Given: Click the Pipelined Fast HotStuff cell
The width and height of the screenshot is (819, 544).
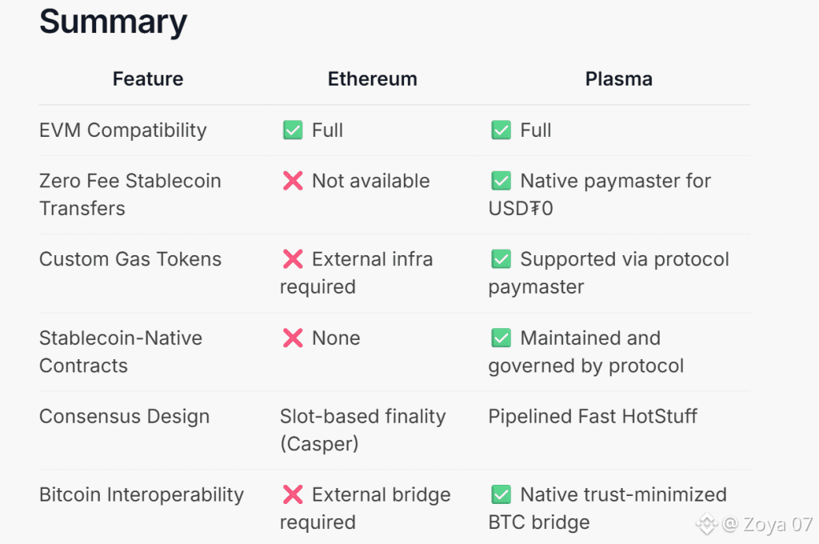Looking at the screenshot, I should point(593,417).
